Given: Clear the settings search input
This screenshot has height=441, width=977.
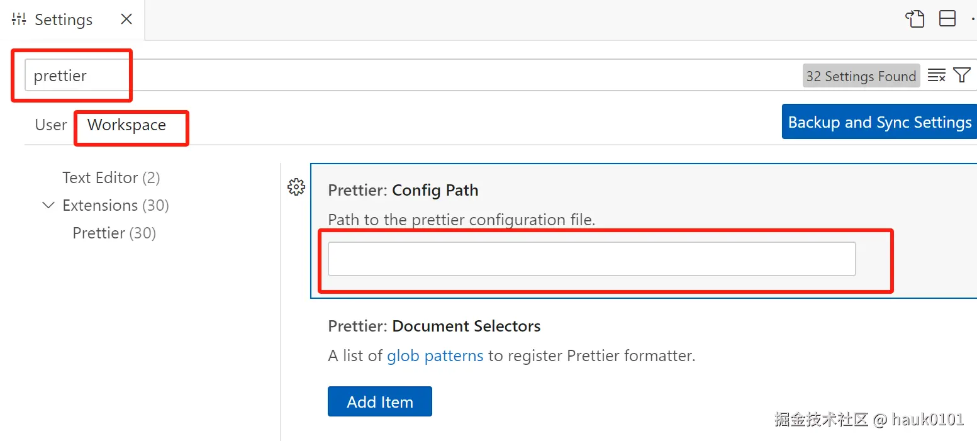Looking at the screenshot, I should point(937,76).
